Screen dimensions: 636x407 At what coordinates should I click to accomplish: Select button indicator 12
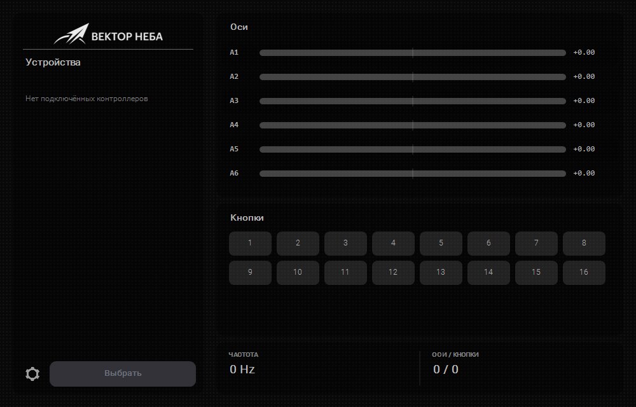click(x=393, y=272)
